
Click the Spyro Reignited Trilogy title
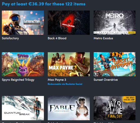click(x=18, y=80)
